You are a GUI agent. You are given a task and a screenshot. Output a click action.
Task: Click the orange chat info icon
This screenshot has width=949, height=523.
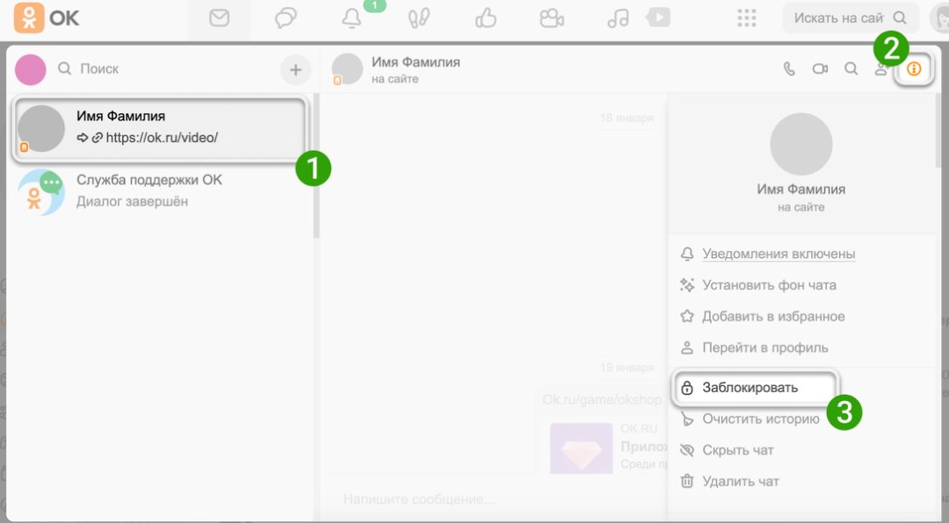pyautogui.click(x=914, y=68)
